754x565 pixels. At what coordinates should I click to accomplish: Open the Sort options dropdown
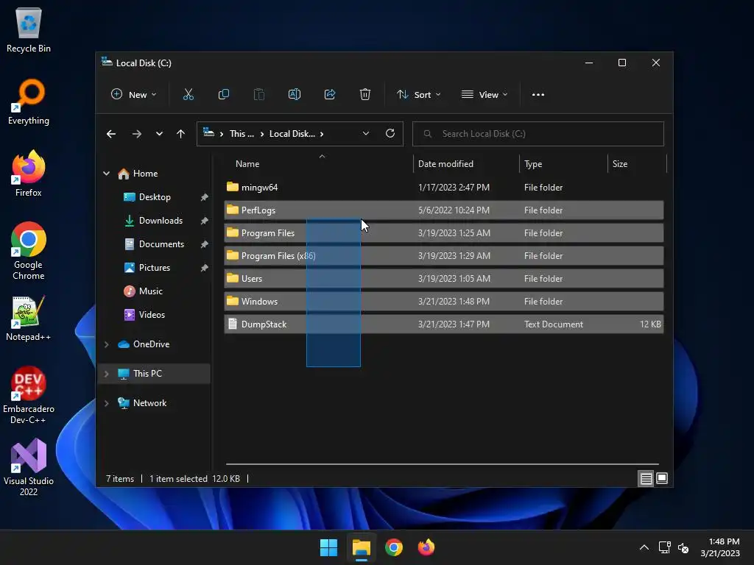click(419, 95)
